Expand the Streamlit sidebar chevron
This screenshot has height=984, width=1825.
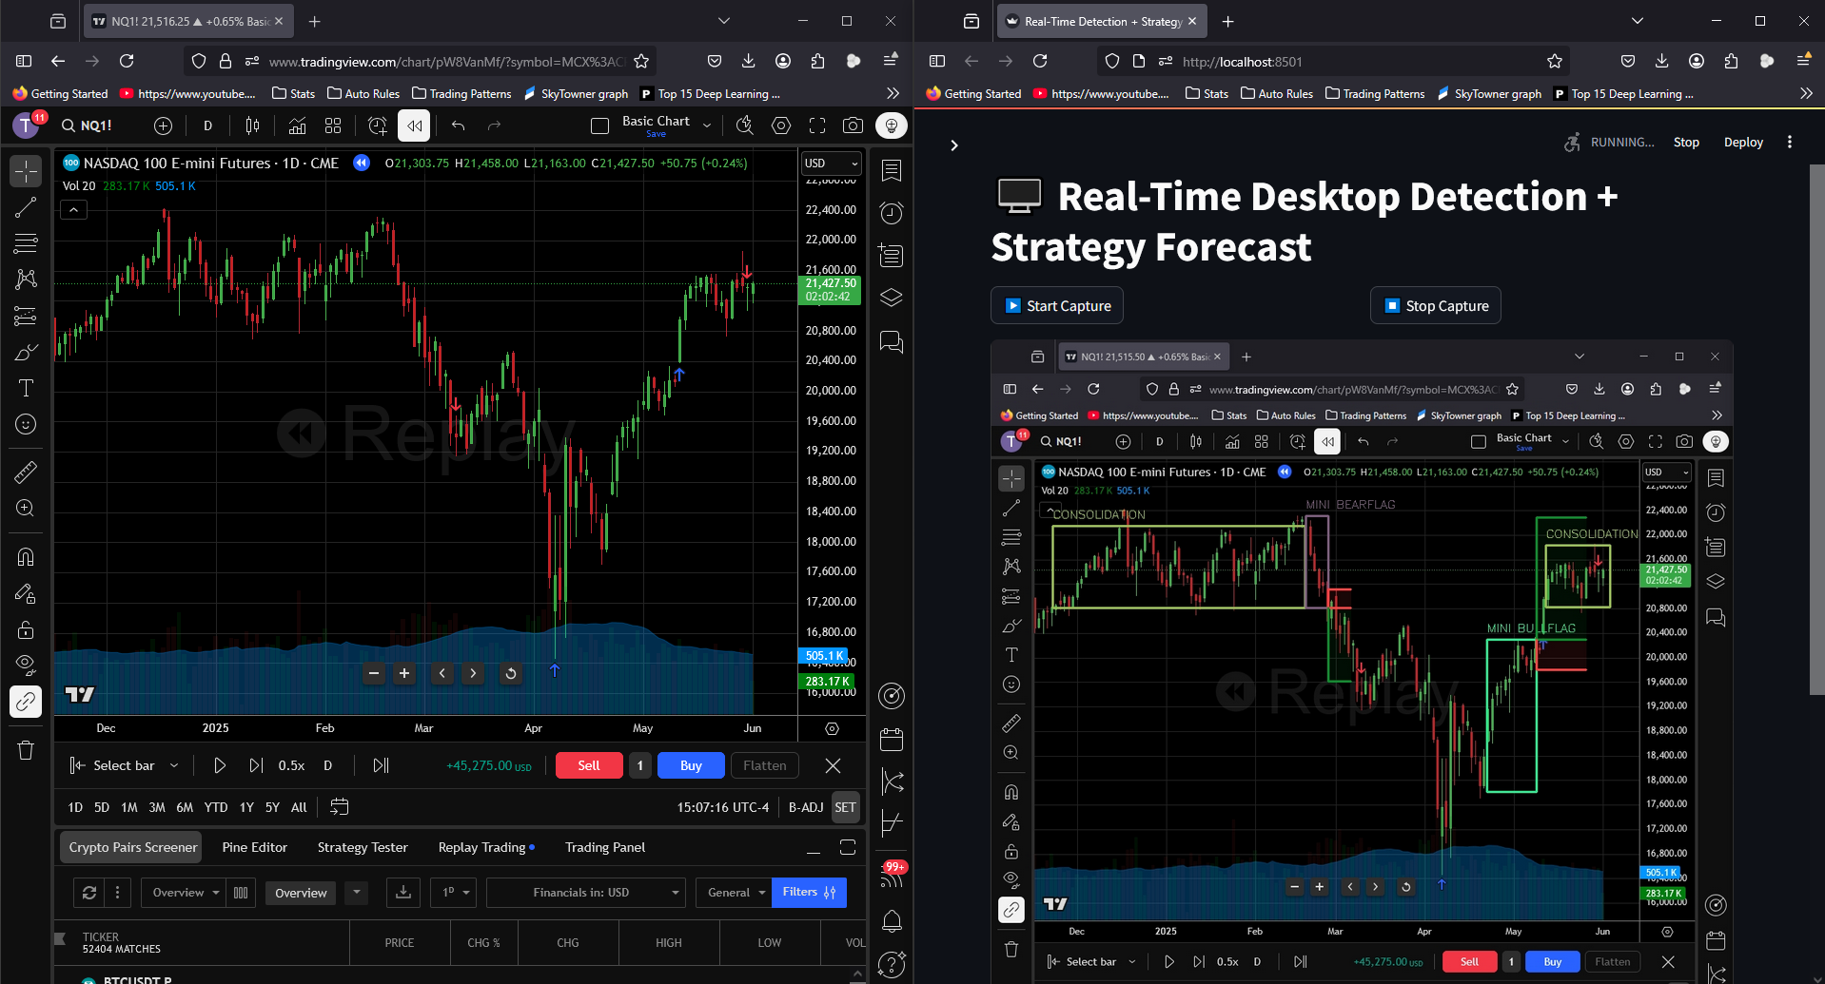click(954, 145)
